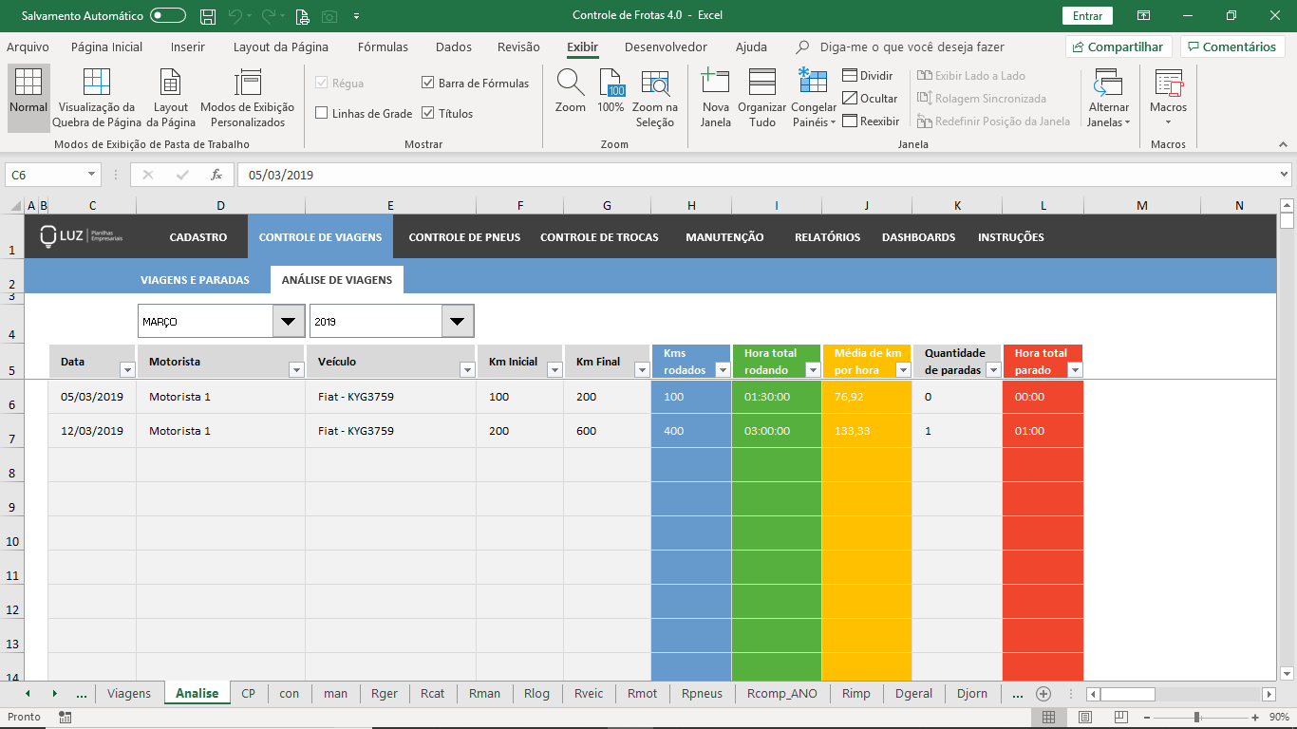1297x729 pixels.
Task: Go to CONTROLE DE PNEUS section
Action: 464,237
